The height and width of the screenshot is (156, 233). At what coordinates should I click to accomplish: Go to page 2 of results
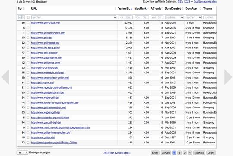click(x=179, y=153)
